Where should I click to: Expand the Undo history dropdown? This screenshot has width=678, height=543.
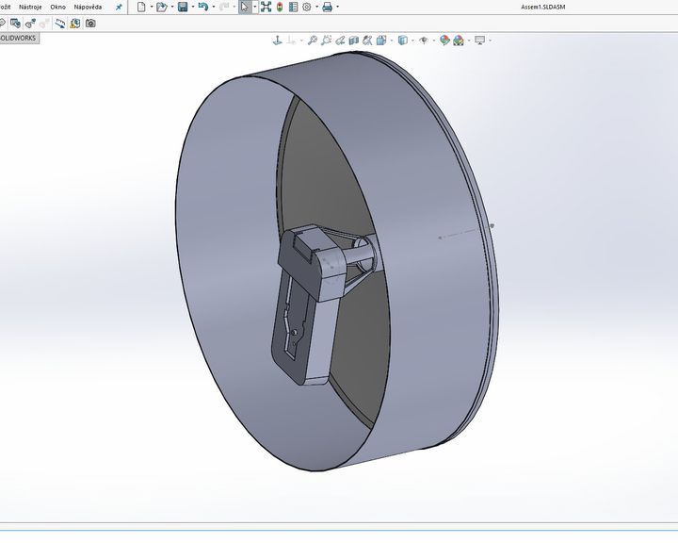click(214, 7)
